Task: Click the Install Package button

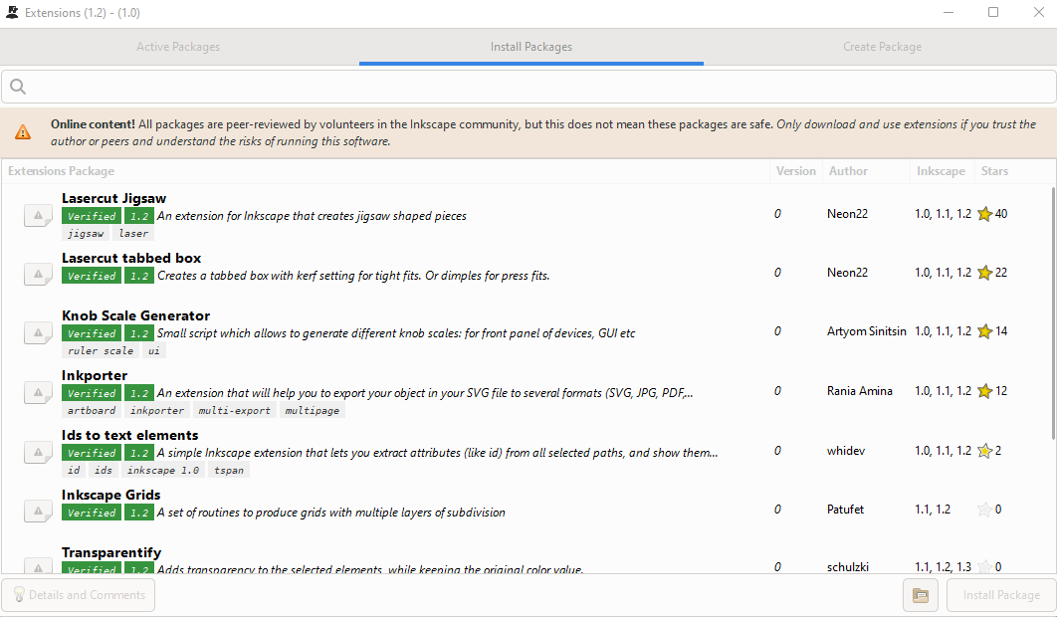Action: tap(1001, 595)
